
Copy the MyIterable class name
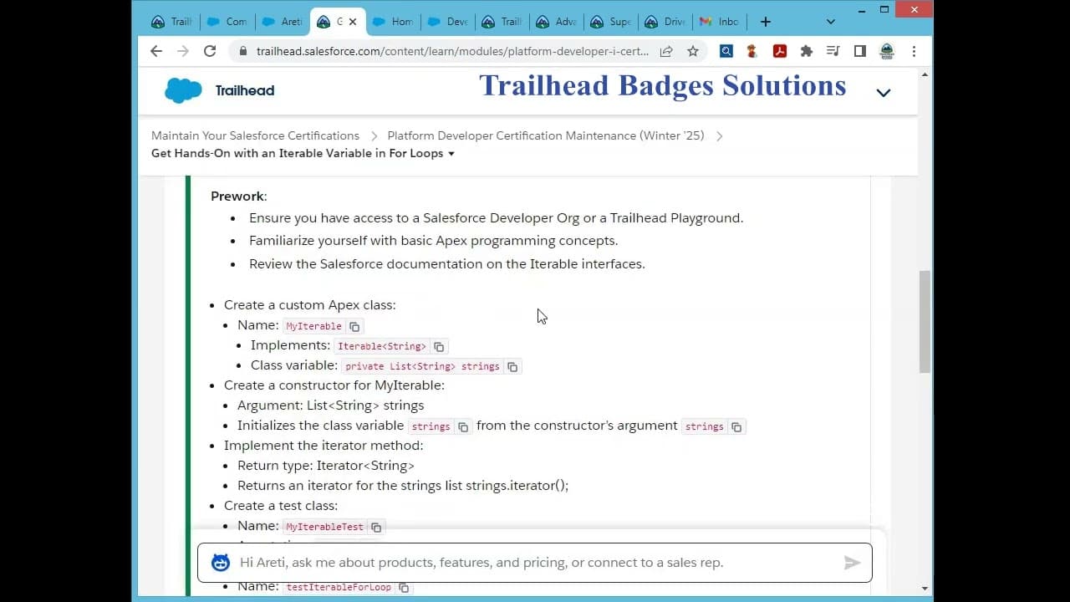[x=354, y=326]
